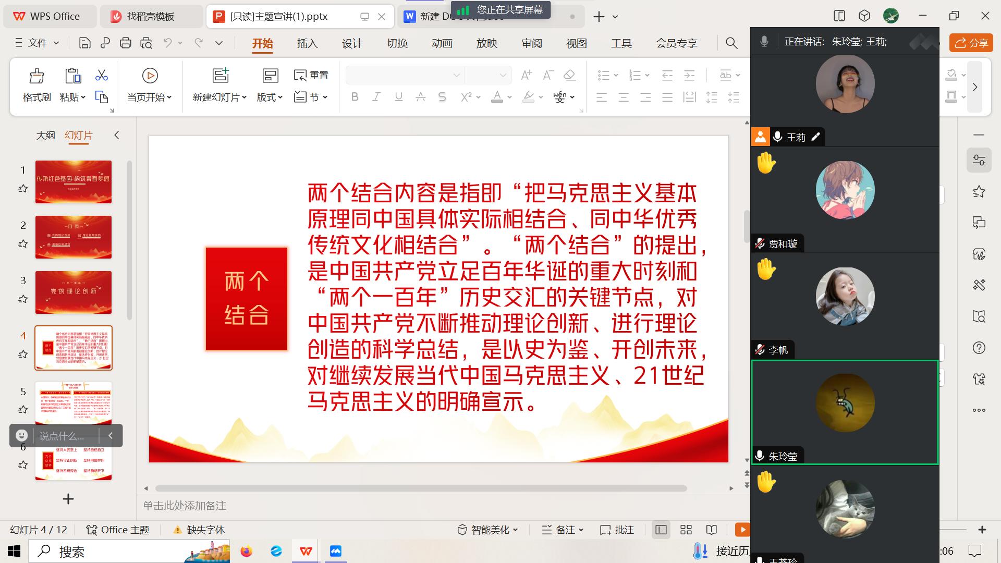Open Windows Start menu
This screenshot has height=563, width=1001.
14,551
